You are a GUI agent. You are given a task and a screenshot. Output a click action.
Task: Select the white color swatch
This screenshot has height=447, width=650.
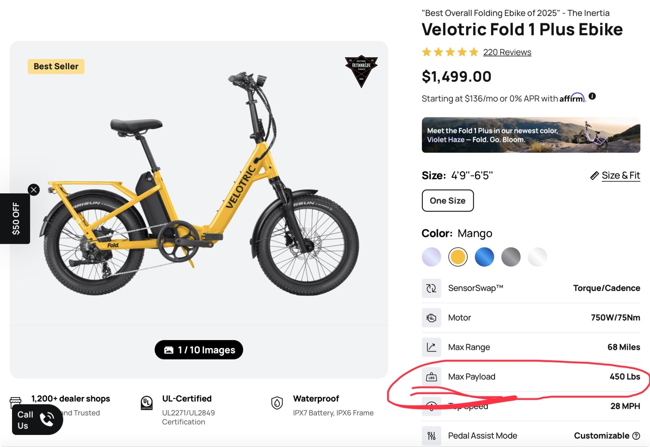click(x=537, y=257)
